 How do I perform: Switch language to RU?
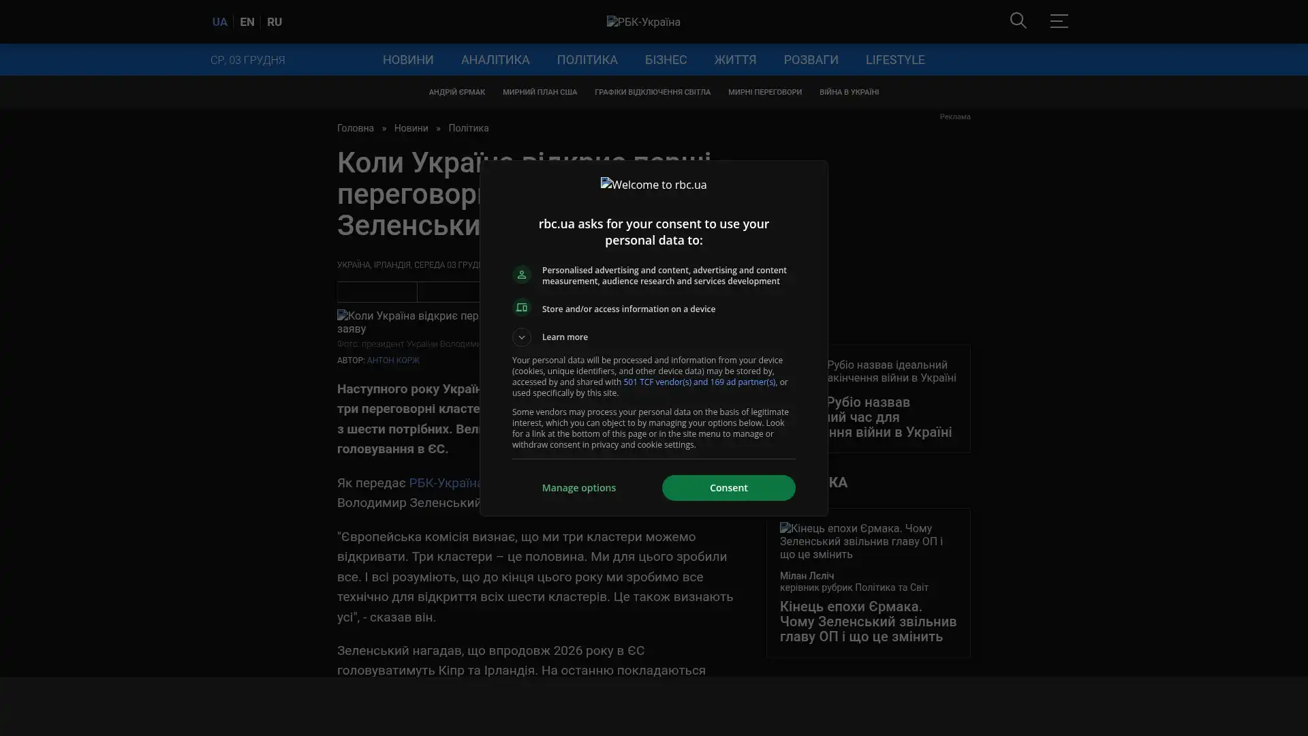click(274, 22)
